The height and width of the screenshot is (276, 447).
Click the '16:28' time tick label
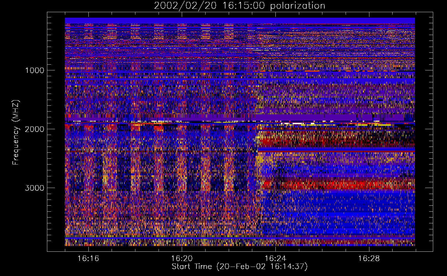pos(369,259)
